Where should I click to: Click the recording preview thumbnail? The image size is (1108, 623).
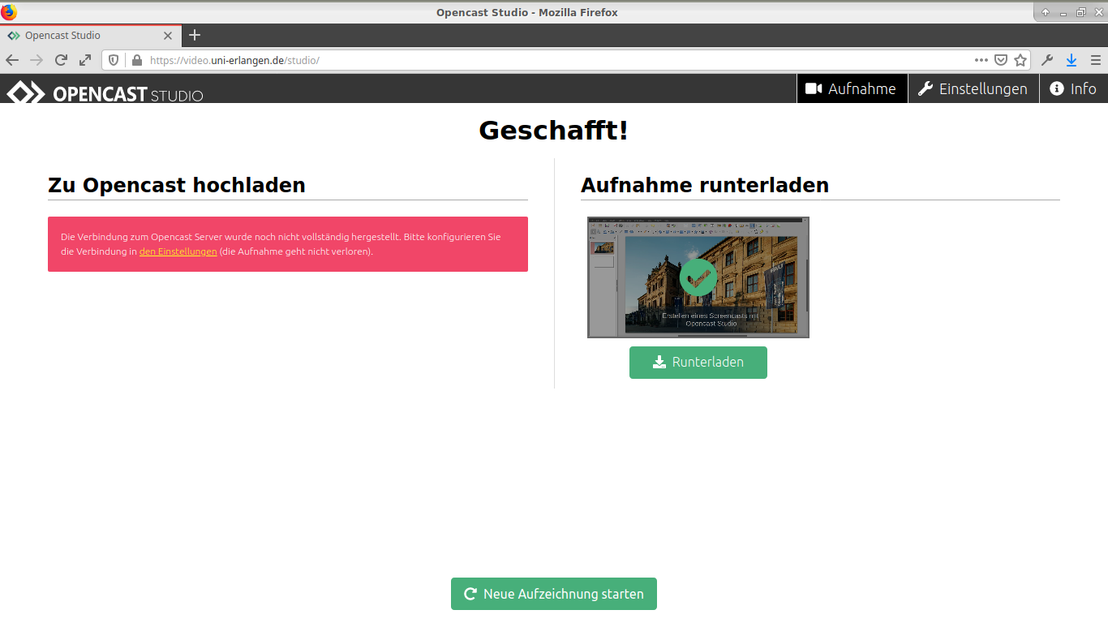coord(698,277)
